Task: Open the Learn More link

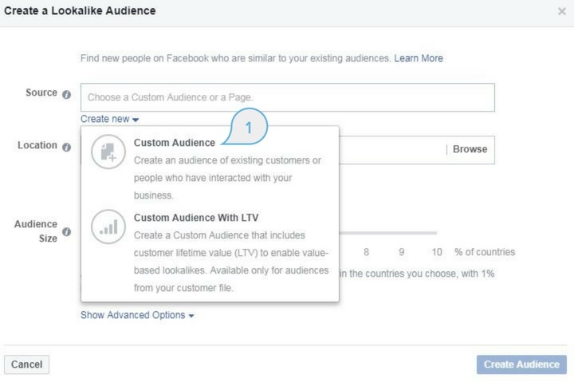Action: click(418, 58)
